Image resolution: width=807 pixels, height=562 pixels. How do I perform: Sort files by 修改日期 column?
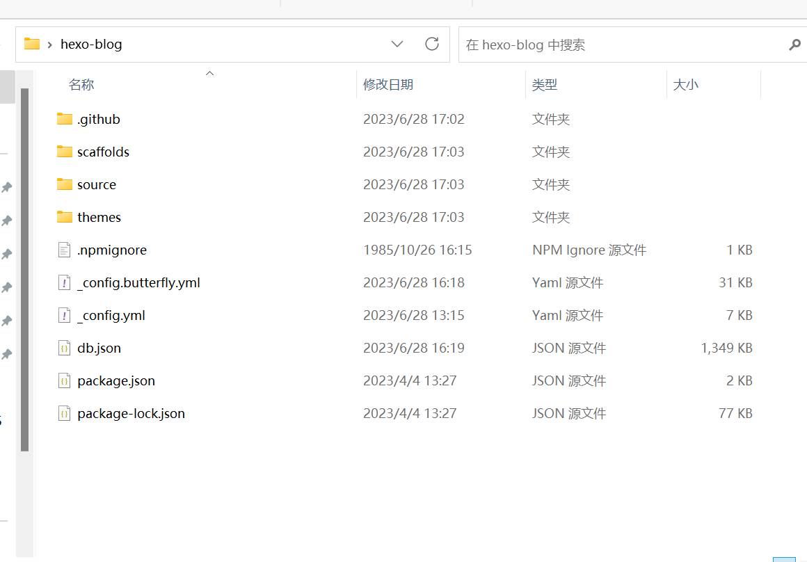tap(388, 85)
